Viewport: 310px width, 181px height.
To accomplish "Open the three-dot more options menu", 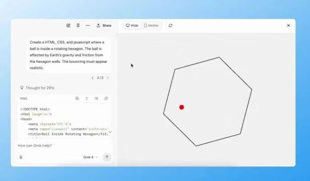I will tap(88, 26).
